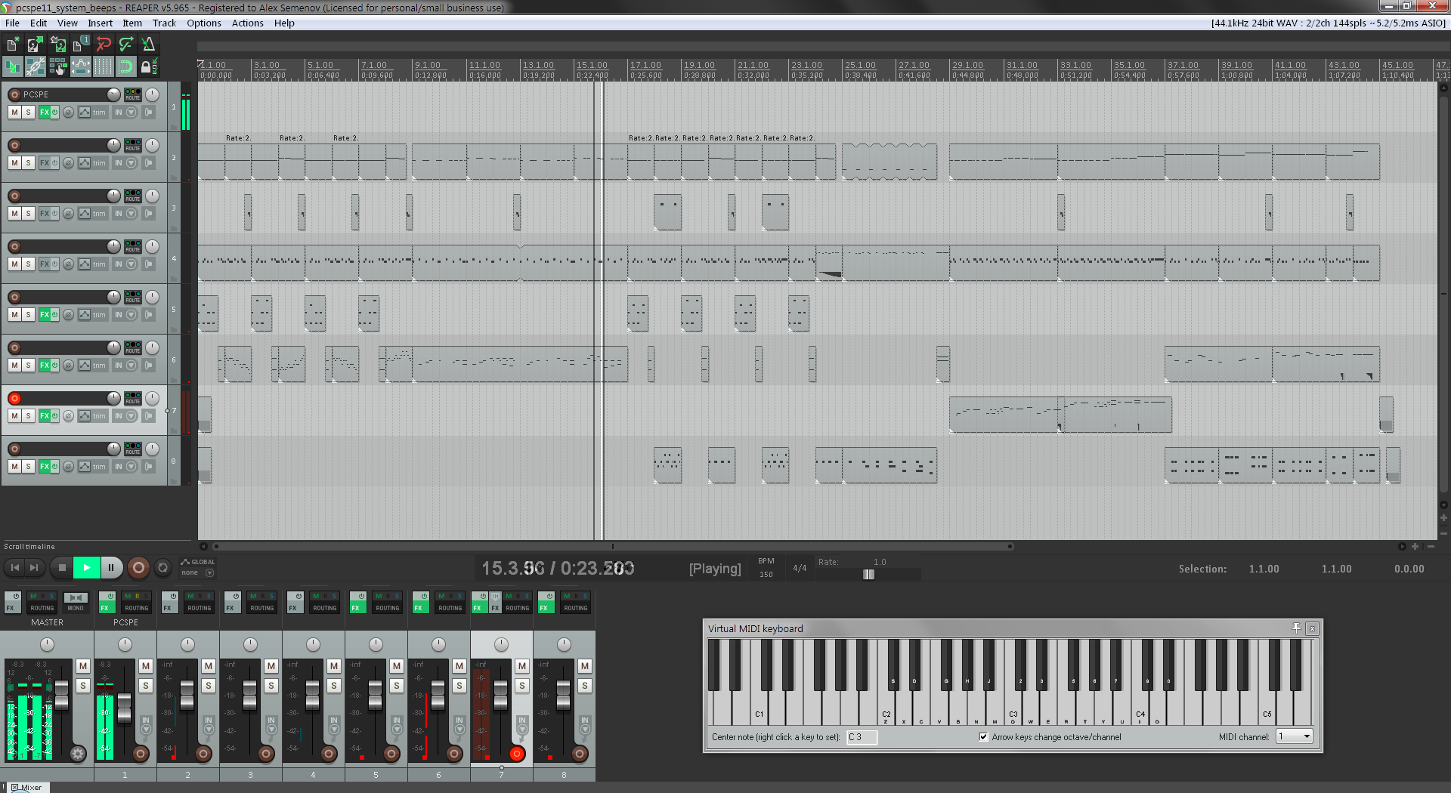Open IN dropdown on mixer strip 3
1451x793 pixels.
point(271,725)
